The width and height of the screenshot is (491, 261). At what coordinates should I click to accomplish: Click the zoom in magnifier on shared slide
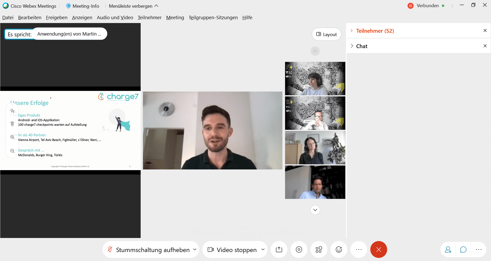(12, 137)
